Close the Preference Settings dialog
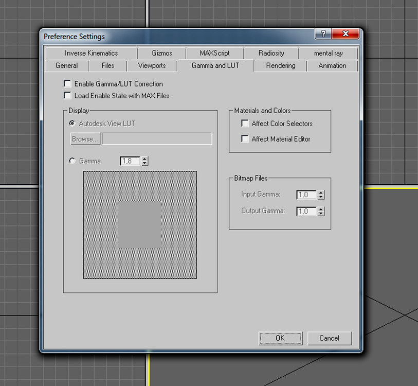 coord(346,33)
